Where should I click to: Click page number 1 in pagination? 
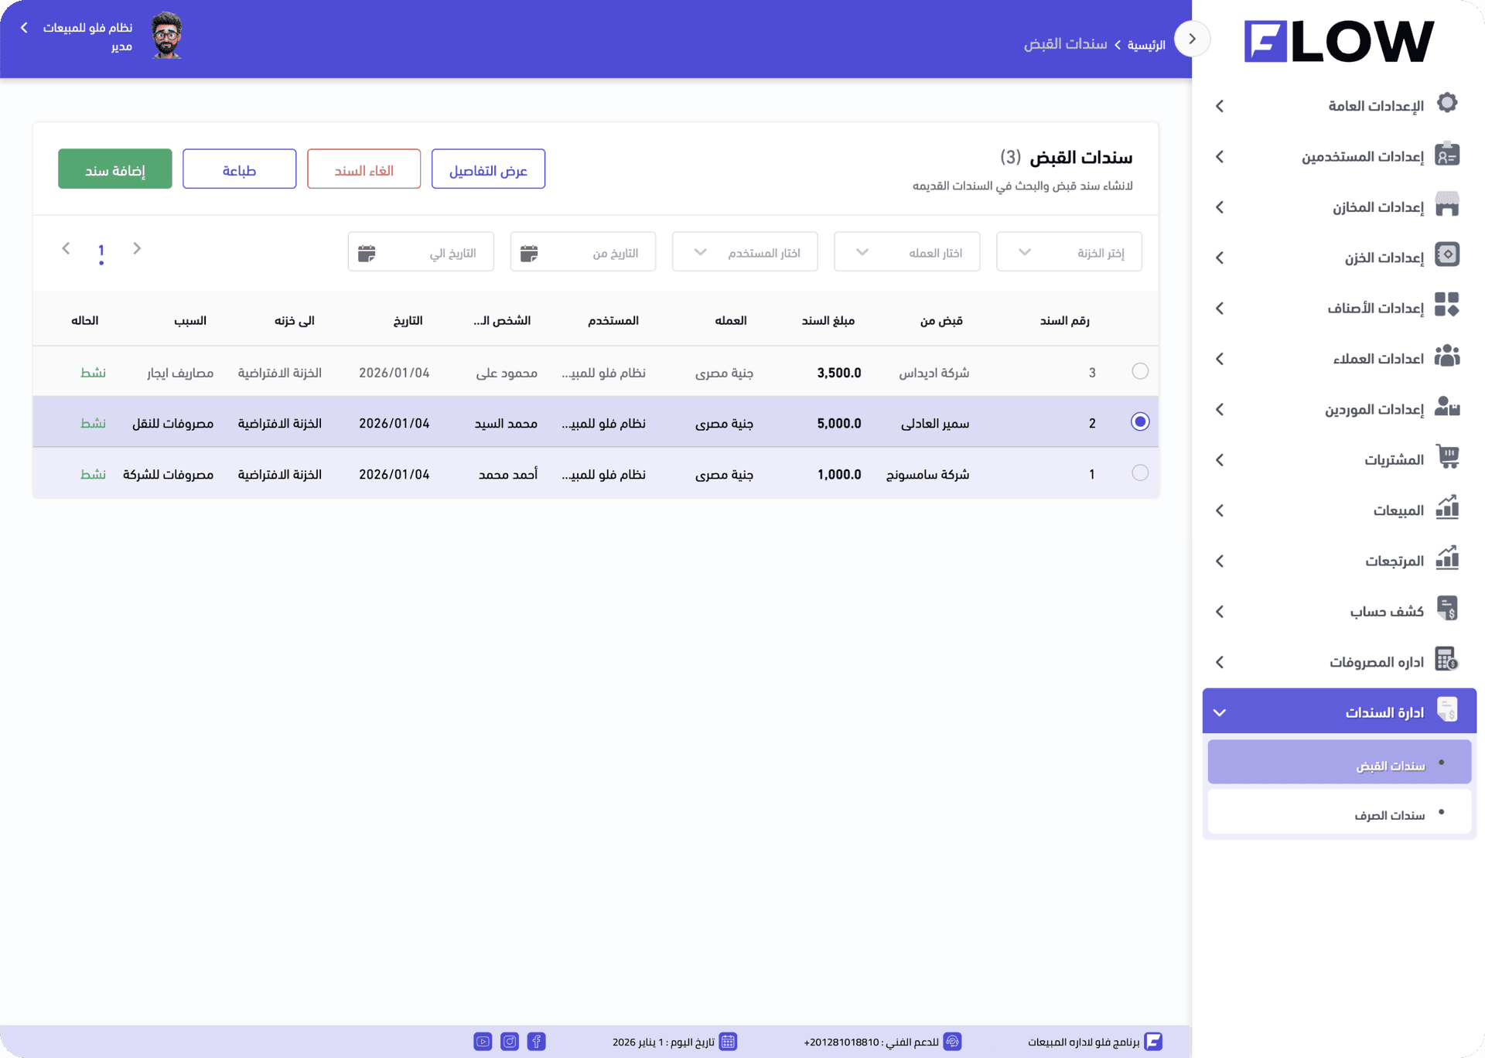point(101,250)
